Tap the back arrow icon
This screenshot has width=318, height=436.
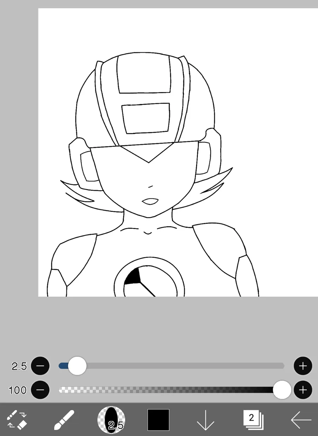point(301,420)
